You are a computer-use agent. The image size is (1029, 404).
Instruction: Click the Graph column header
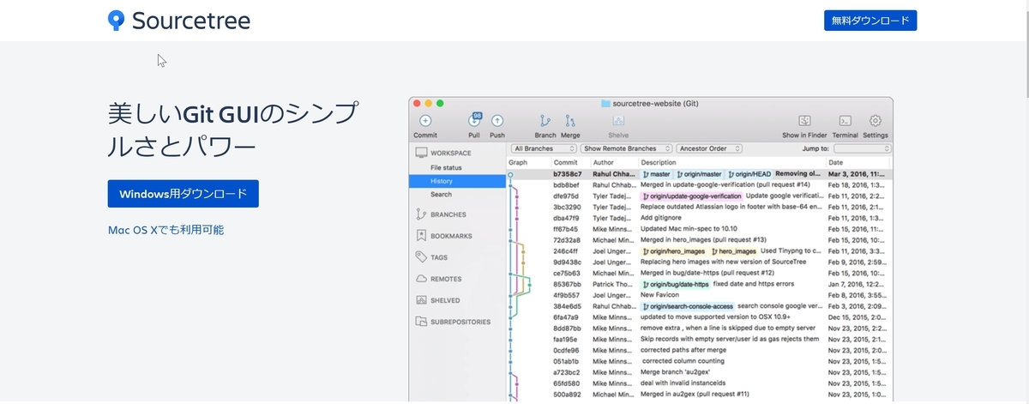(518, 162)
